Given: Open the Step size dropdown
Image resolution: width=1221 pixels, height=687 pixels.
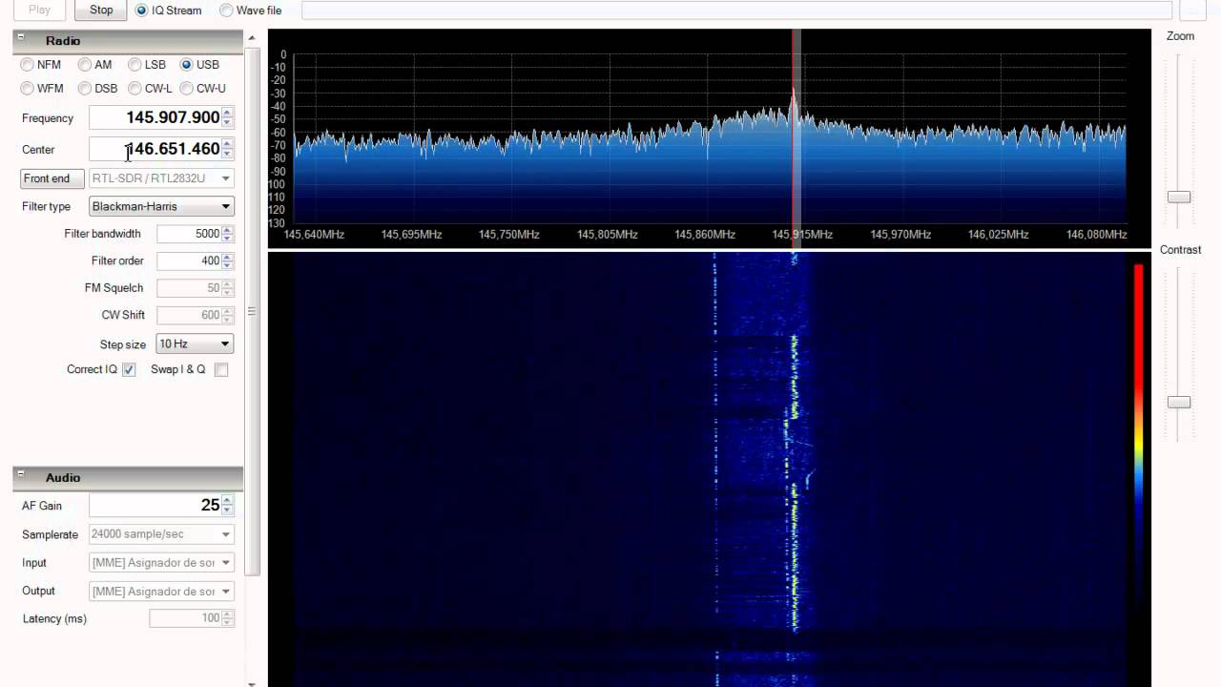Looking at the screenshot, I should coord(196,343).
